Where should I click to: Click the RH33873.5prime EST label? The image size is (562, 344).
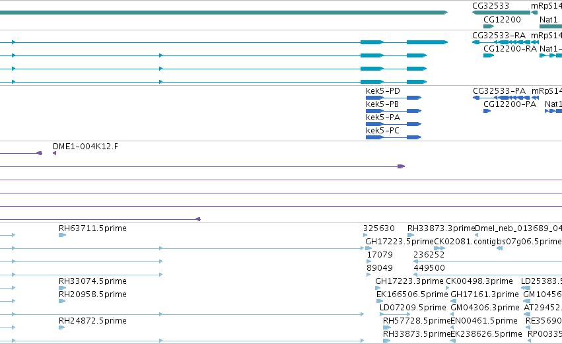coord(417,334)
